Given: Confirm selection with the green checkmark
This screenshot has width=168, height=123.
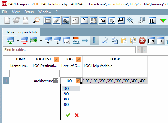Looking at the screenshot, I should 68,115.
